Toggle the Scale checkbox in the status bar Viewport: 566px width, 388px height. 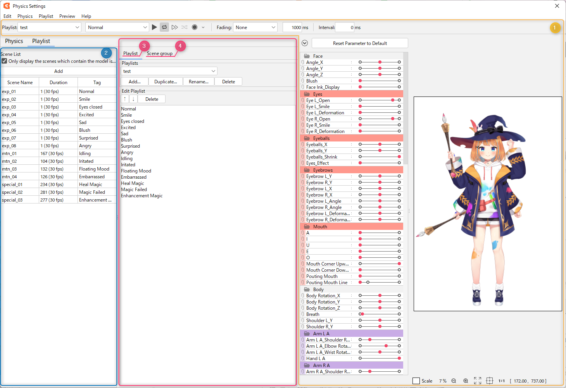coord(416,381)
